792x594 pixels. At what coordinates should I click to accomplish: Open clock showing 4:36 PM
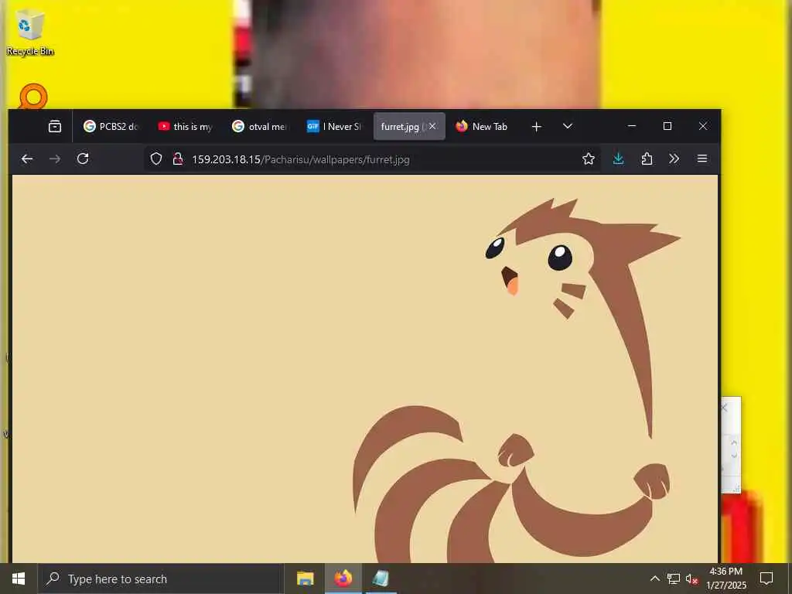click(x=725, y=579)
